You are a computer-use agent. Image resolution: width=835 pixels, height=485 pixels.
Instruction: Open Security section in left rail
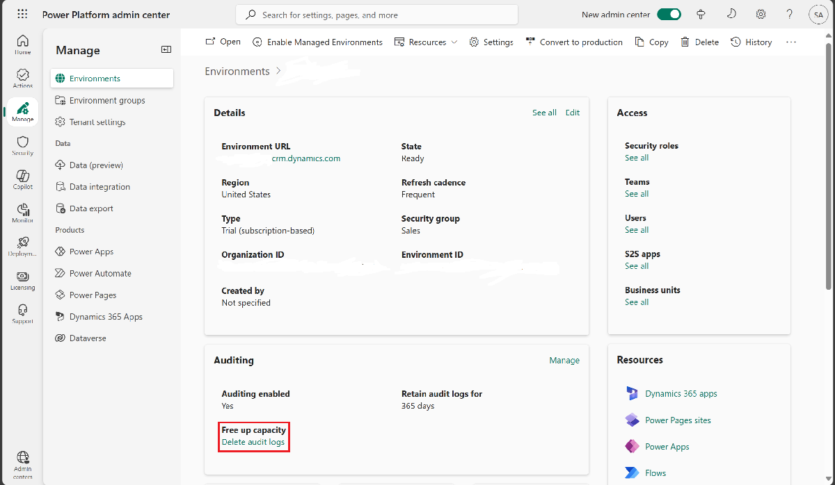point(22,145)
